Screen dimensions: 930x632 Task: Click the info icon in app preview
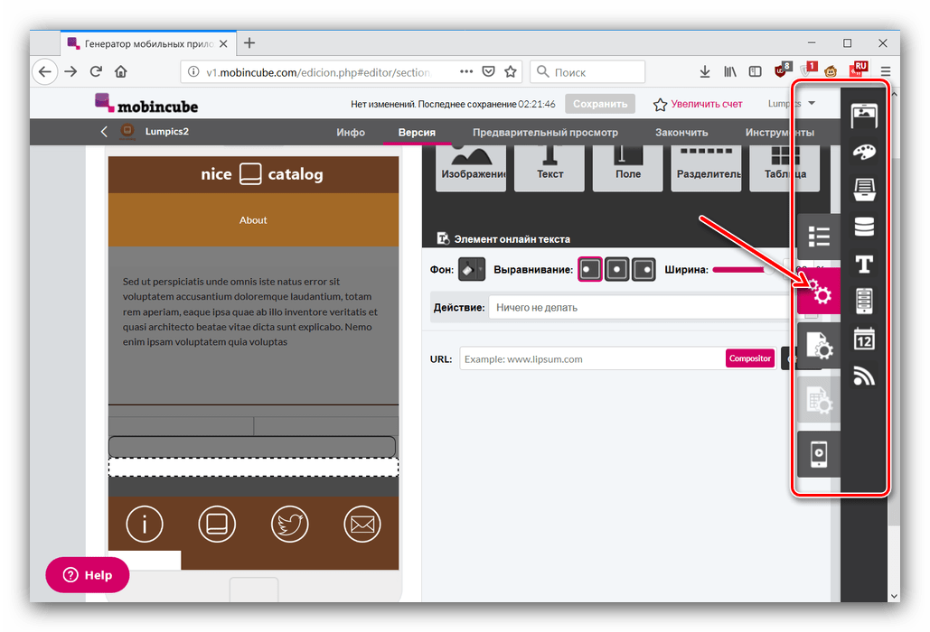[145, 524]
